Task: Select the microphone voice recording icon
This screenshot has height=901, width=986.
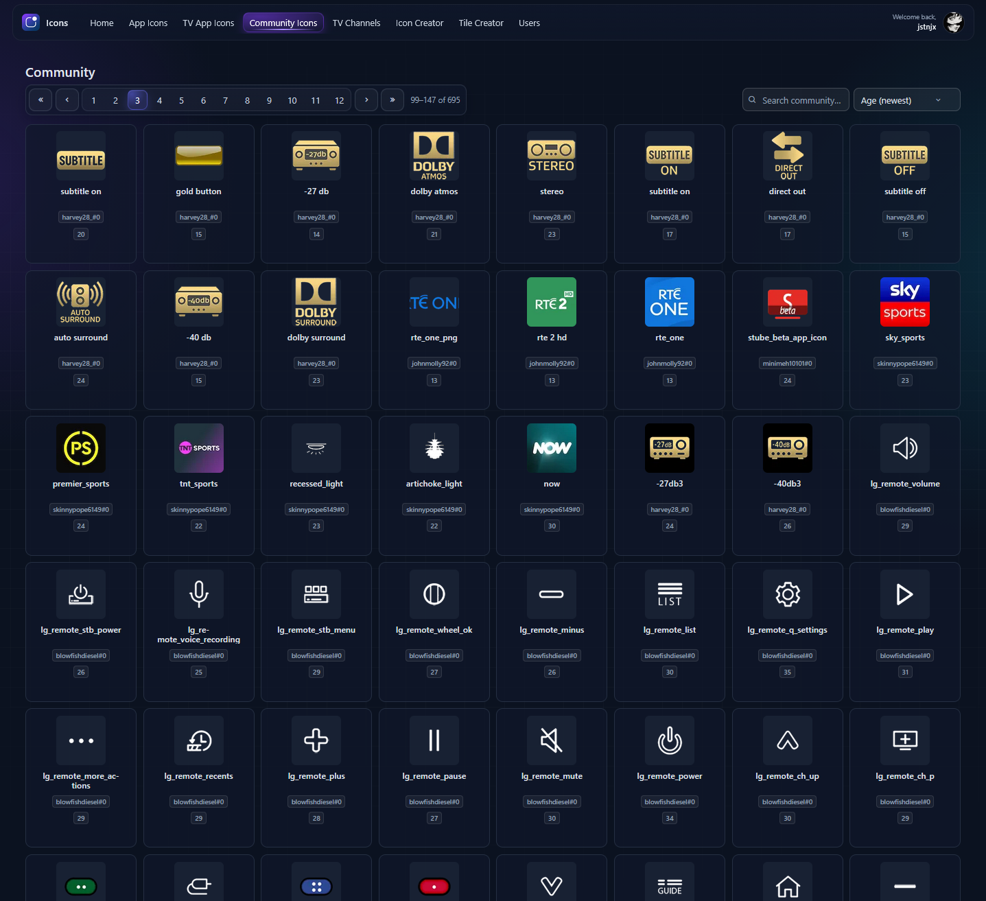Action: click(199, 594)
